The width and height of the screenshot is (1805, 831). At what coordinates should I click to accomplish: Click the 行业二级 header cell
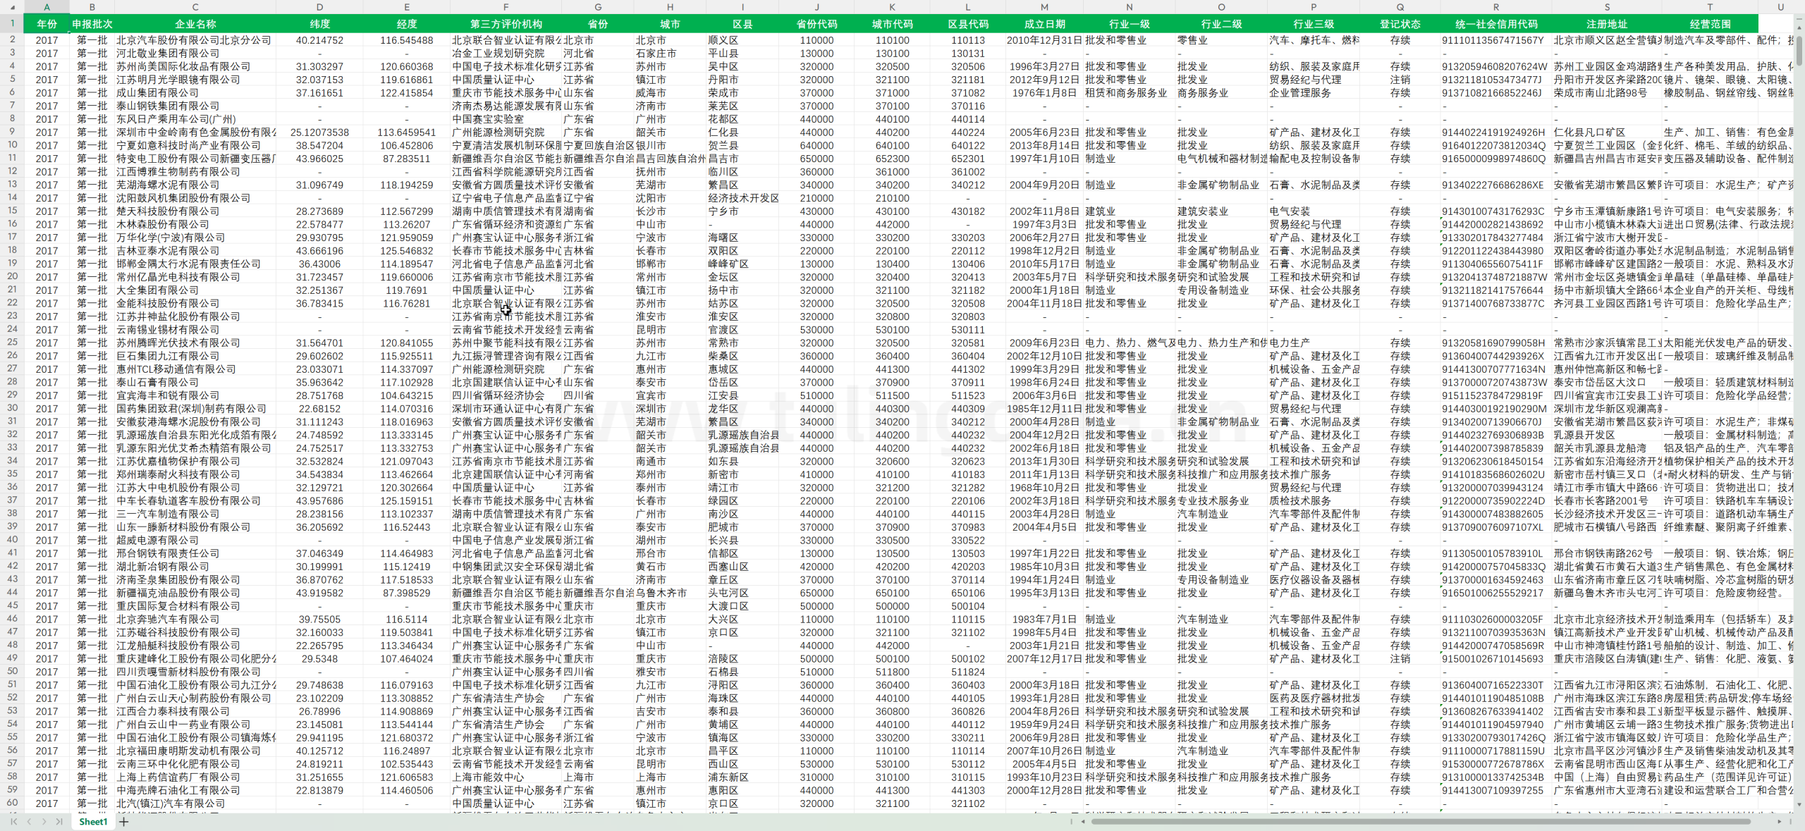[1221, 24]
